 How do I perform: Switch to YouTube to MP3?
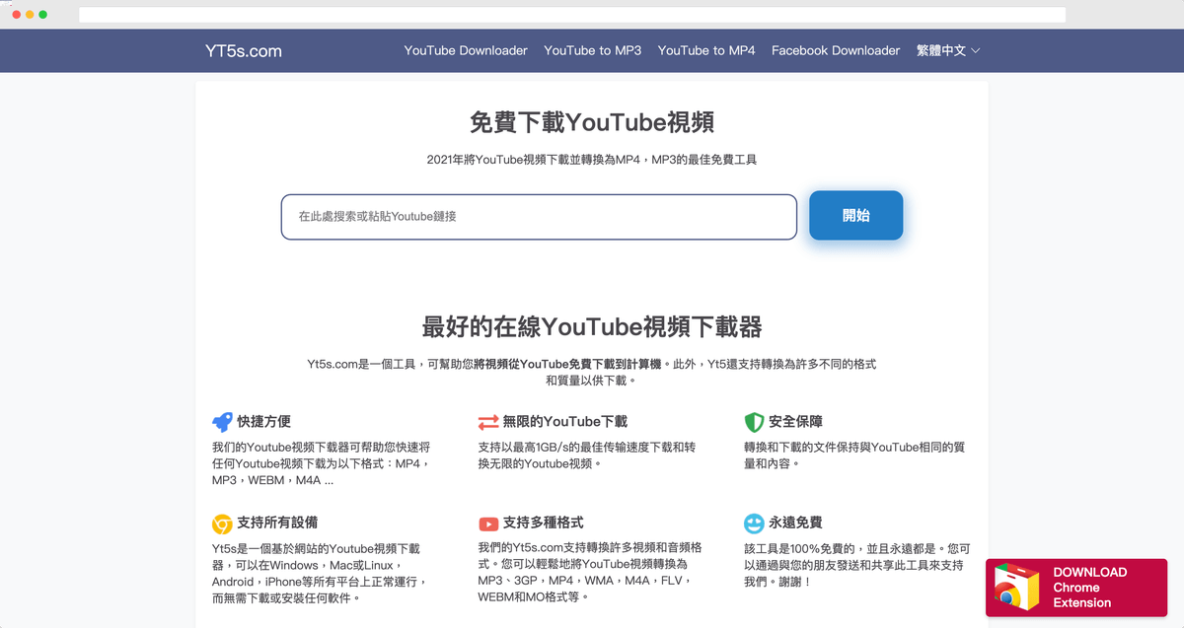592,50
